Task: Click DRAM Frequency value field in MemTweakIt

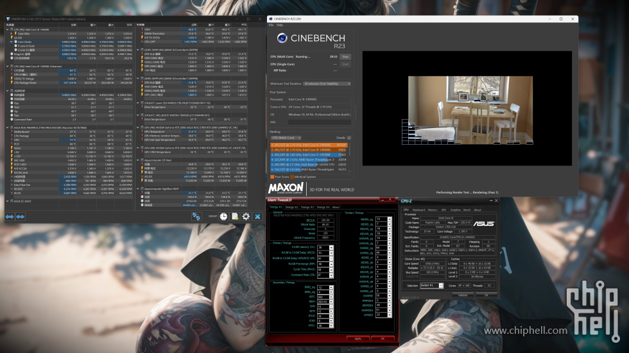Action: (325, 238)
